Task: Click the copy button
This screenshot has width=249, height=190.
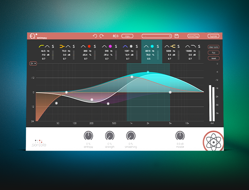Action: tap(127, 36)
